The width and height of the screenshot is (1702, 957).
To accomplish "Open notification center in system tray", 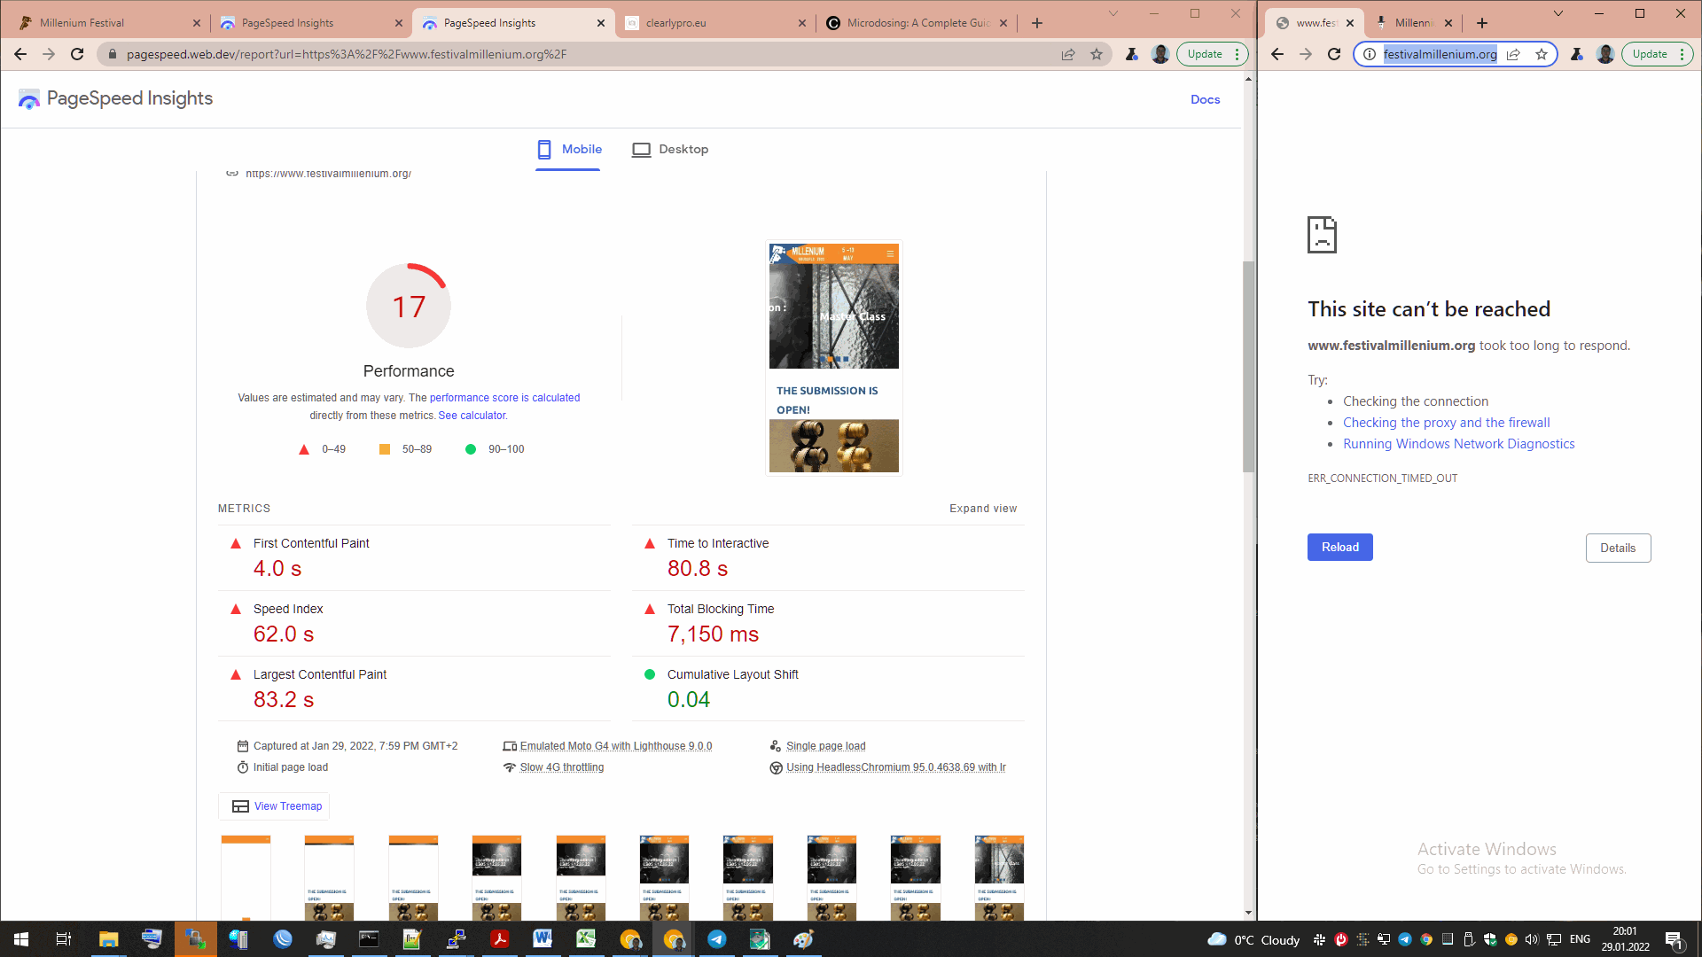I will (1675, 940).
